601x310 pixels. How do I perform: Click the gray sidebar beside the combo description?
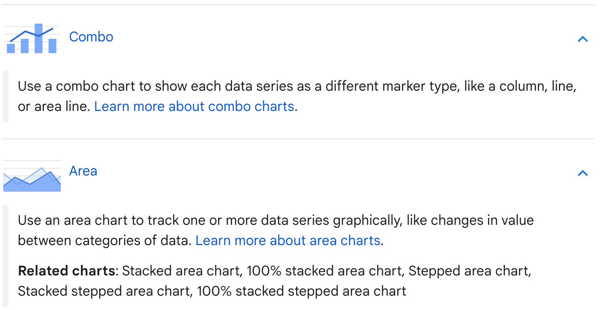[x=5, y=97]
